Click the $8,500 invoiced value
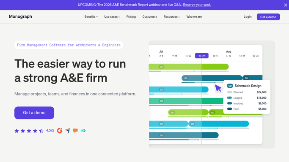Image resolution: width=289 pixels, height=162 pixels. click(262, 103)
